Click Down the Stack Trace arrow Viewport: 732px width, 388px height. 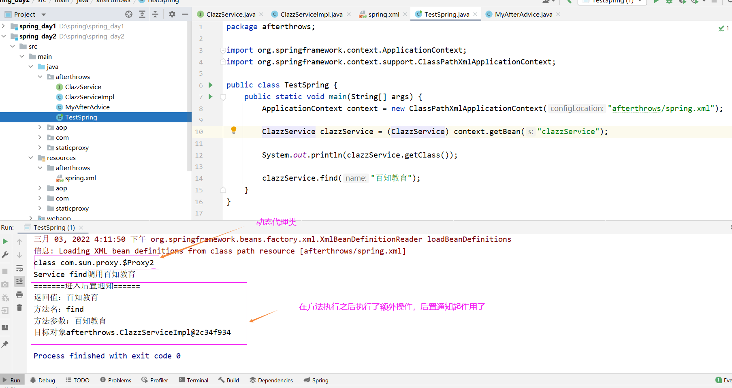click(19, 255)
